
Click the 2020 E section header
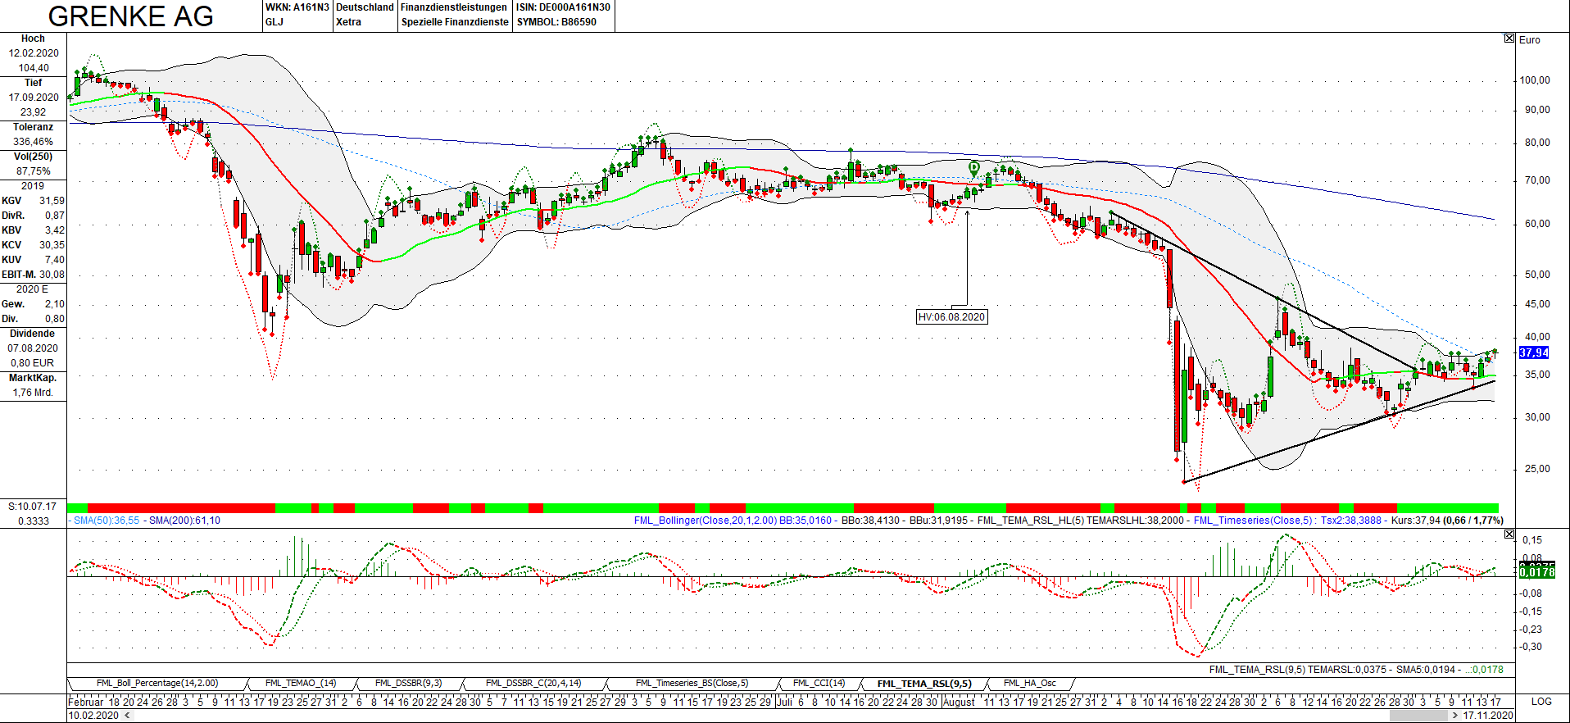[x=33, y=289]
